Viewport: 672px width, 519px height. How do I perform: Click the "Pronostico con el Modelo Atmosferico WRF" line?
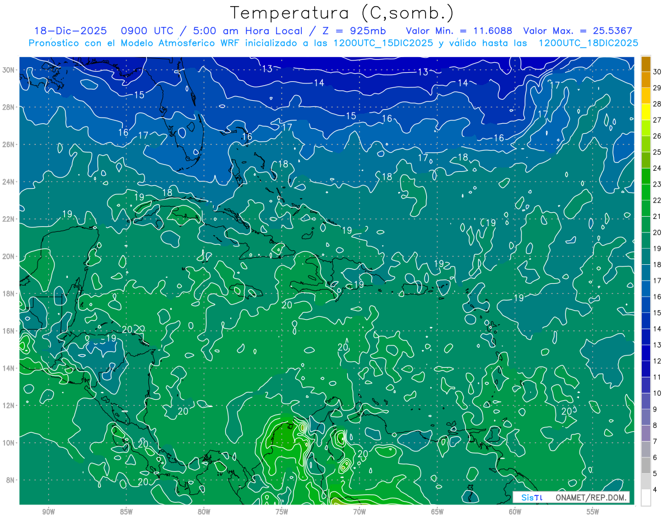click(333, 43)
